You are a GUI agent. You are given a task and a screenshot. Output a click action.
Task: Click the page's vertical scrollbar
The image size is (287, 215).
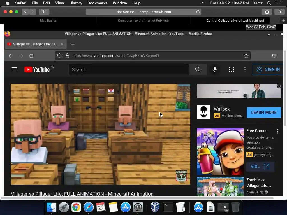pos(285,88)
